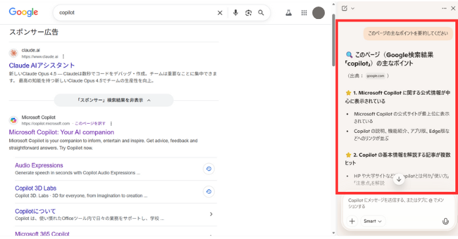Collapse sponsored results with the hide button
458x239 pixels.
point(114,100)
